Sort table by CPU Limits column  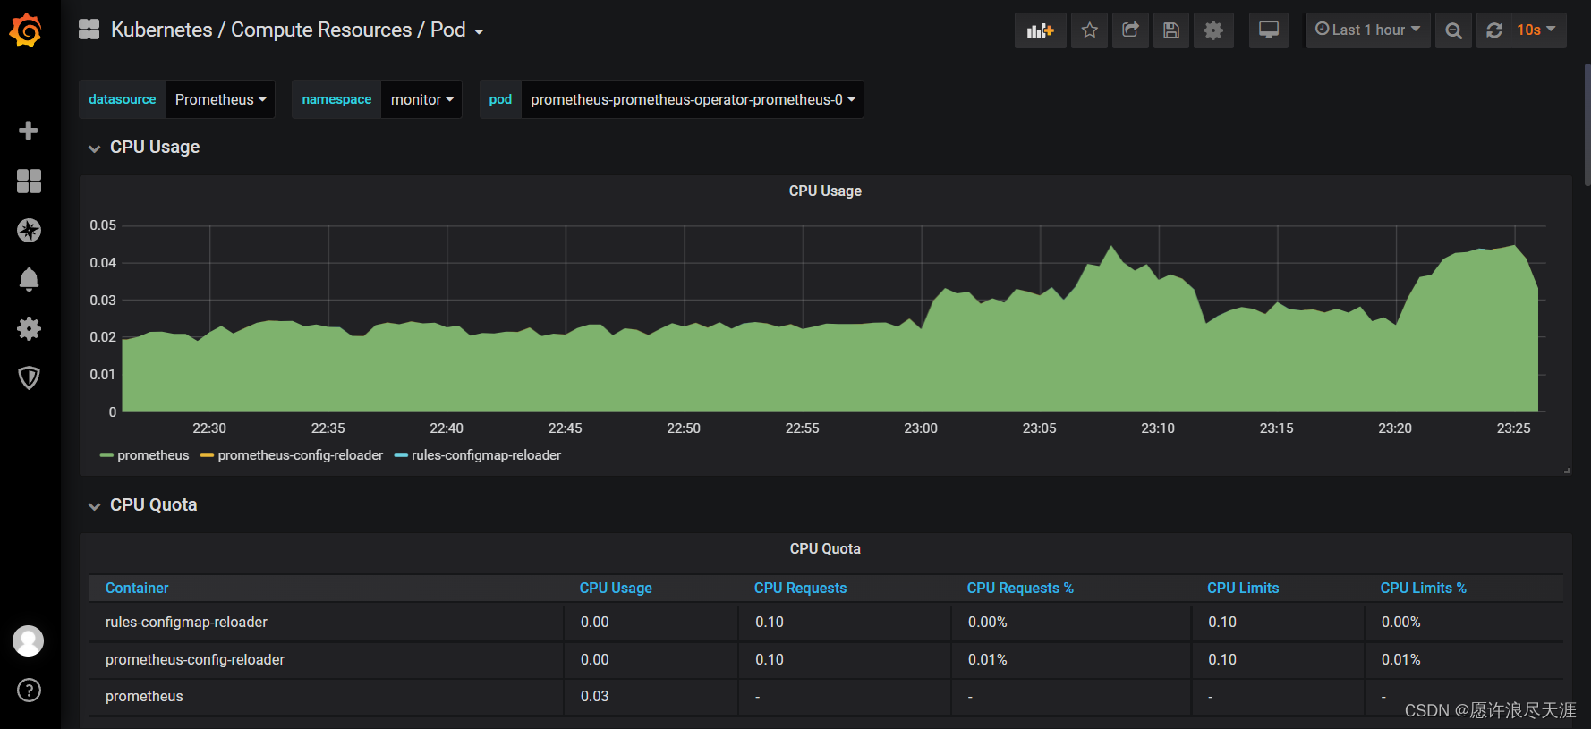click(1243, 588)
